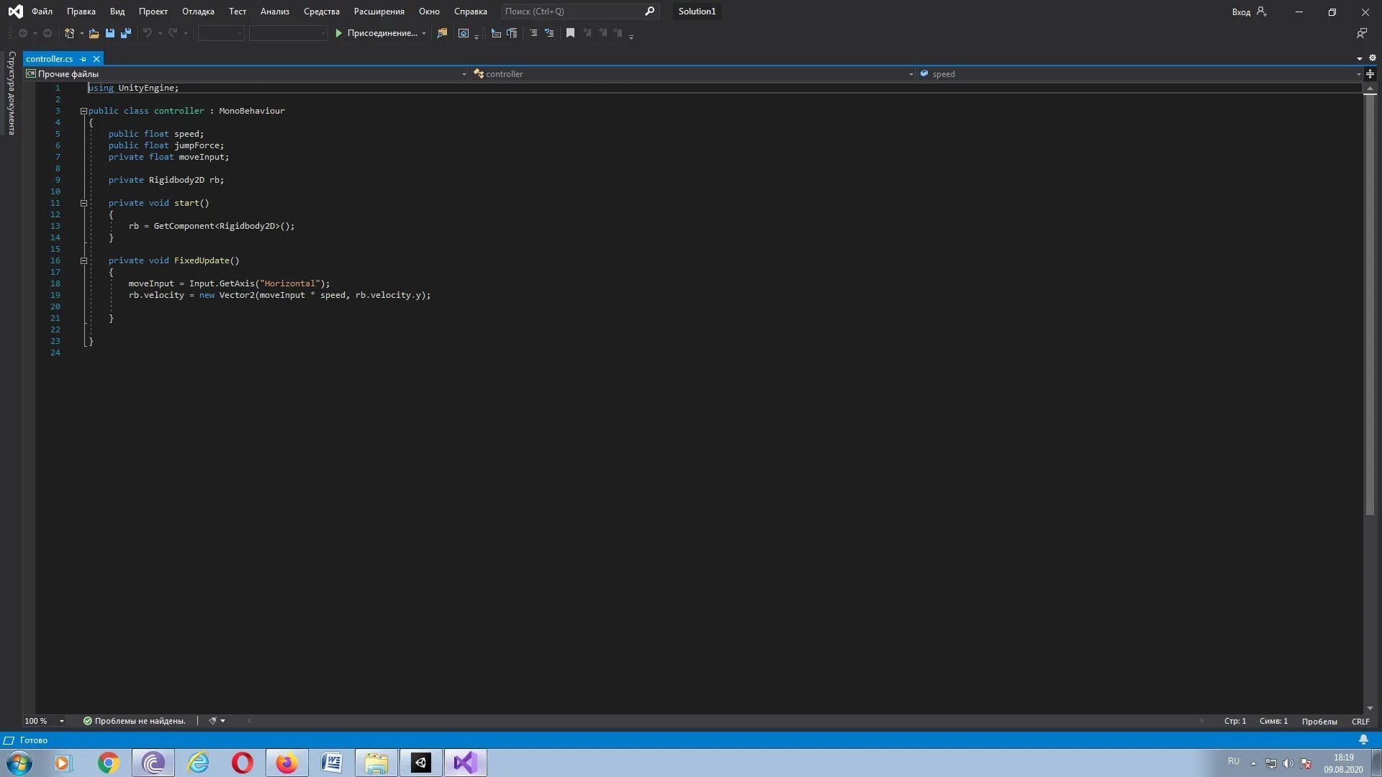Screen dimensions: 1382x777
Task: Expand the speed member dropdown
Action: (x=1358, y=74)
